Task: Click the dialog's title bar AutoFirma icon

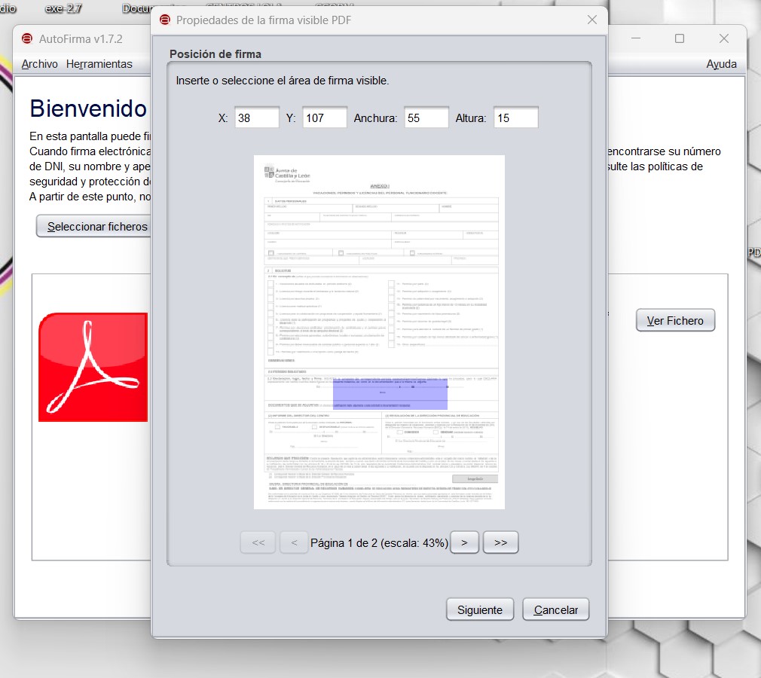Action: point(164,20)
